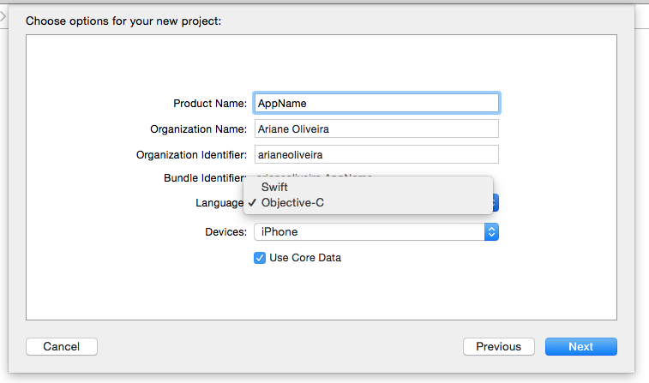Click the Organization Name label
The height and width of the screenshot is (383, 649).
[198, 129]
